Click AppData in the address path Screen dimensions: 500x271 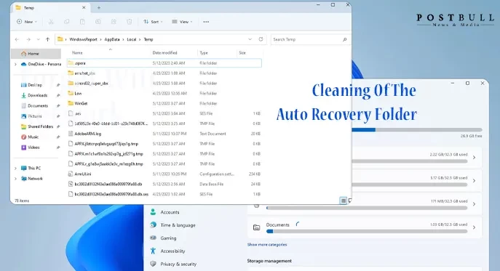point(112,39)
